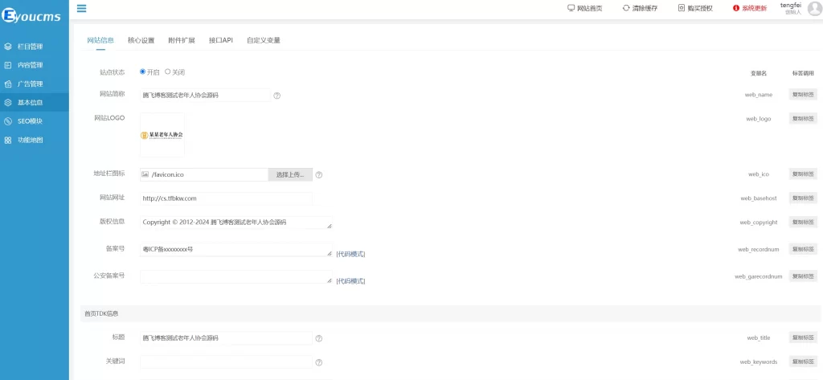Click the hamburger menu collapse icon

pyautogui.click(x=81, y=9)
